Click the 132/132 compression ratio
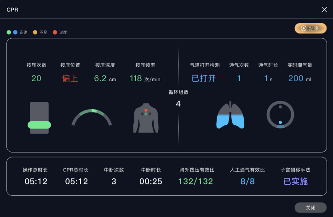The height and width of the screenshot is (217, 333). point(195,182)
